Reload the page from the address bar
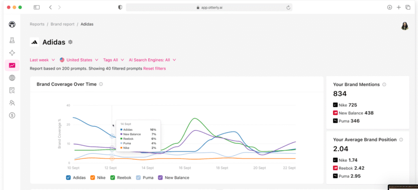418x190 pixels. pyautogui.click(x=288, y=7)
